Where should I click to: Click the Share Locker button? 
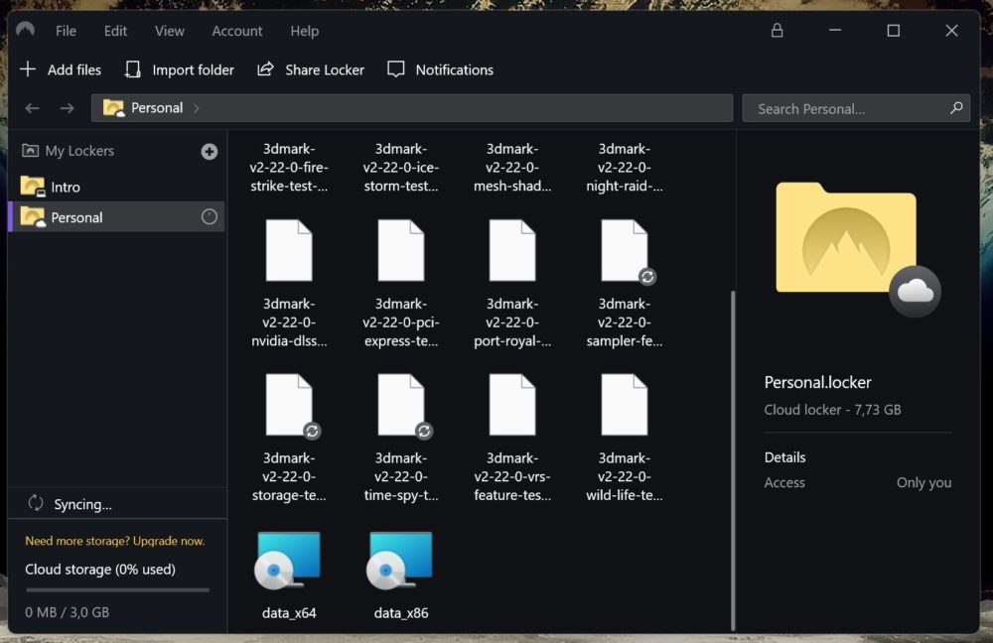tap(310, 69)
